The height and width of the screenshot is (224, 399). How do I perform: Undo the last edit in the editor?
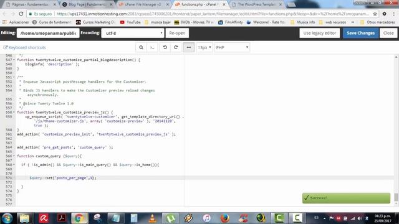(x=165, y=47)
